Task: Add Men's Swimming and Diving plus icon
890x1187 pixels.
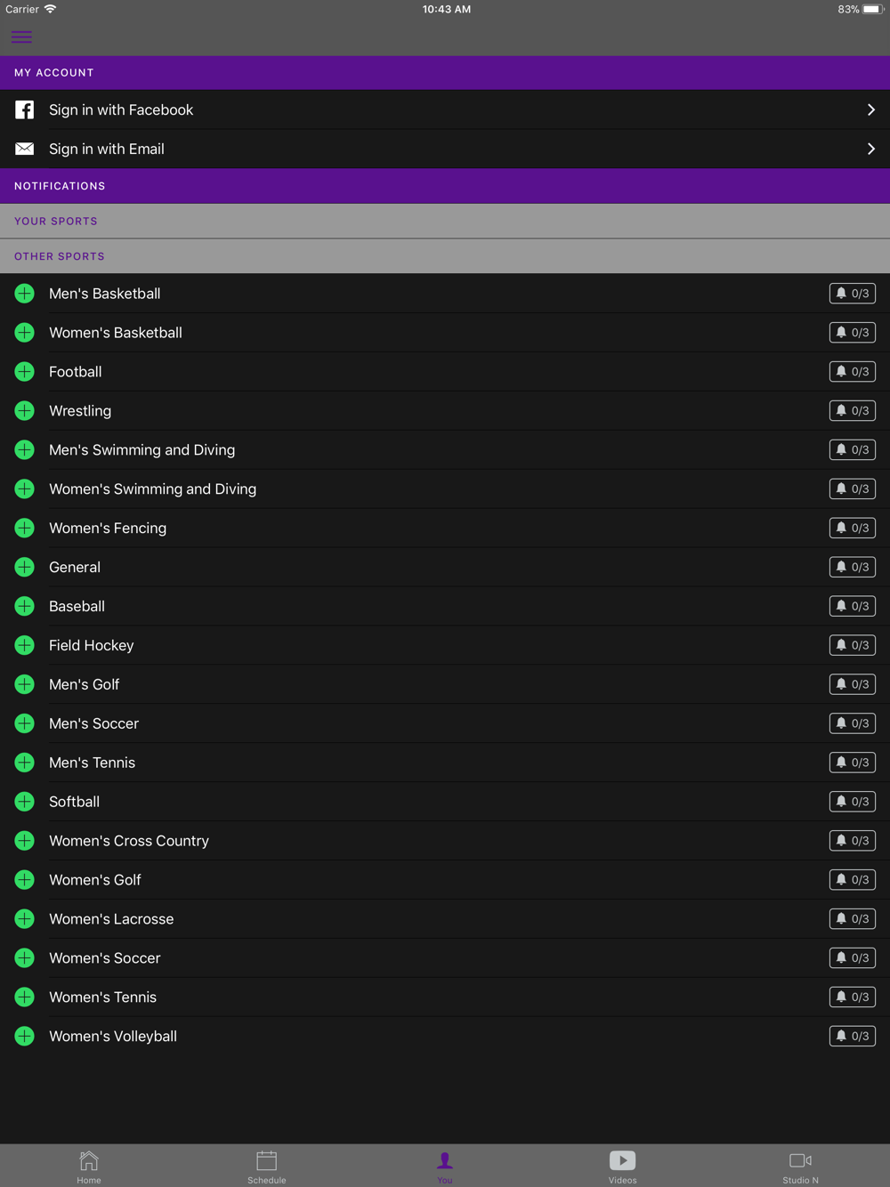Action: point(25,450)
